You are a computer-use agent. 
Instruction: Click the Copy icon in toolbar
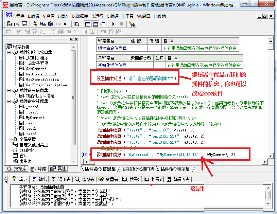[x=43, y=24]
